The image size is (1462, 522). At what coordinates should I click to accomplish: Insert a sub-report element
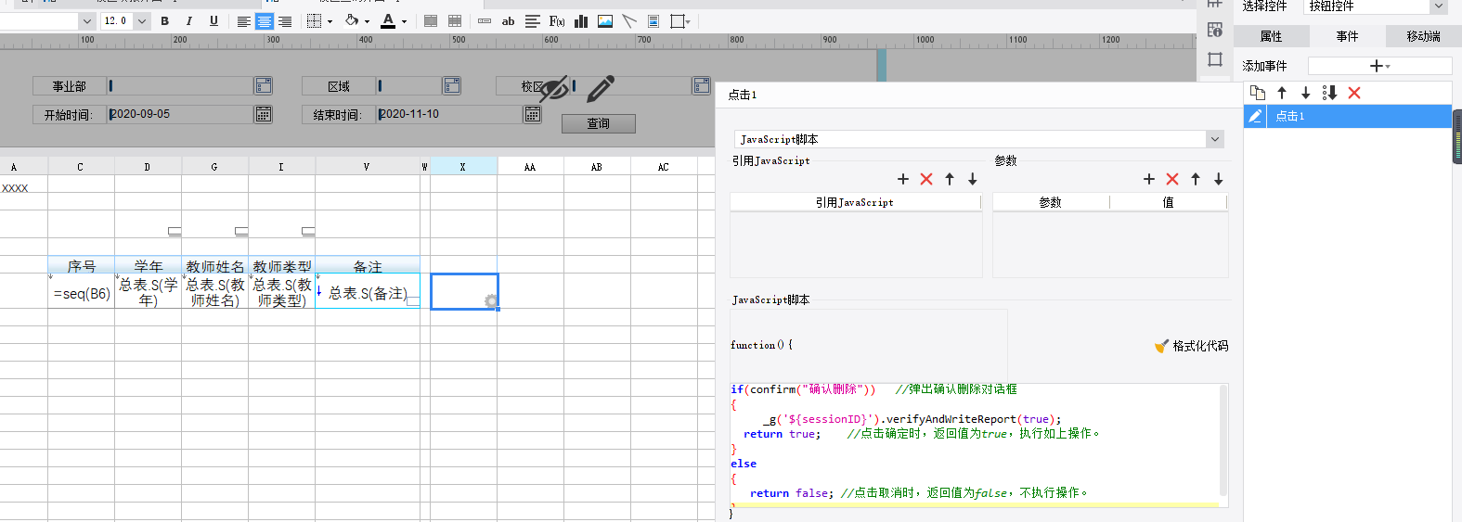(x=653, y=20)
